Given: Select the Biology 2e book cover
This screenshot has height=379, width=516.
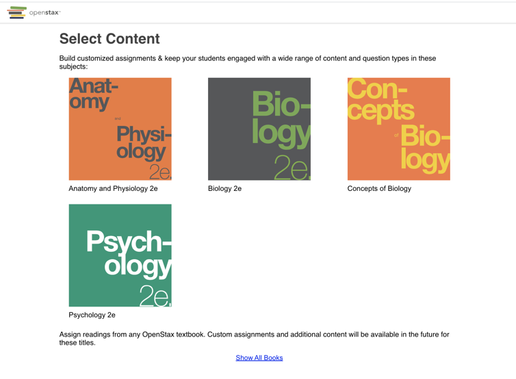Looking at the screenshot, I should pyautogui.click(x=259, y=129).
